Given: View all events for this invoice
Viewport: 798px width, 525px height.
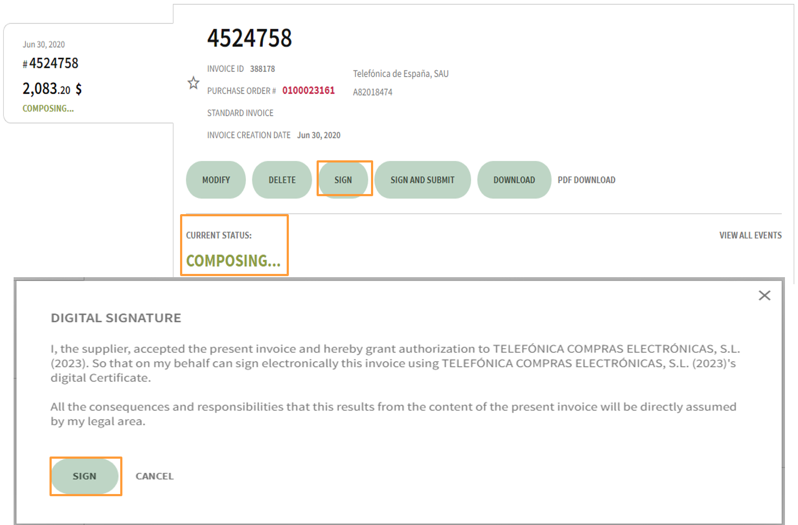Looking at the screenshot, I should click(x=750, y=235).
